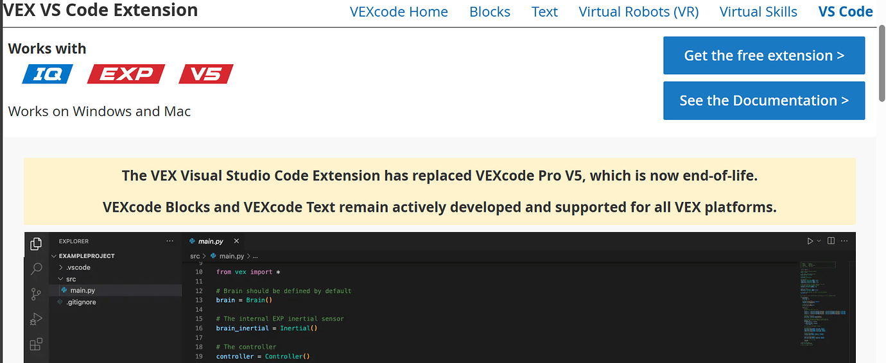Viewport: 886px width, 363px height.
Task: Open the Source Control branch icon
Action: tap(36, 294)
